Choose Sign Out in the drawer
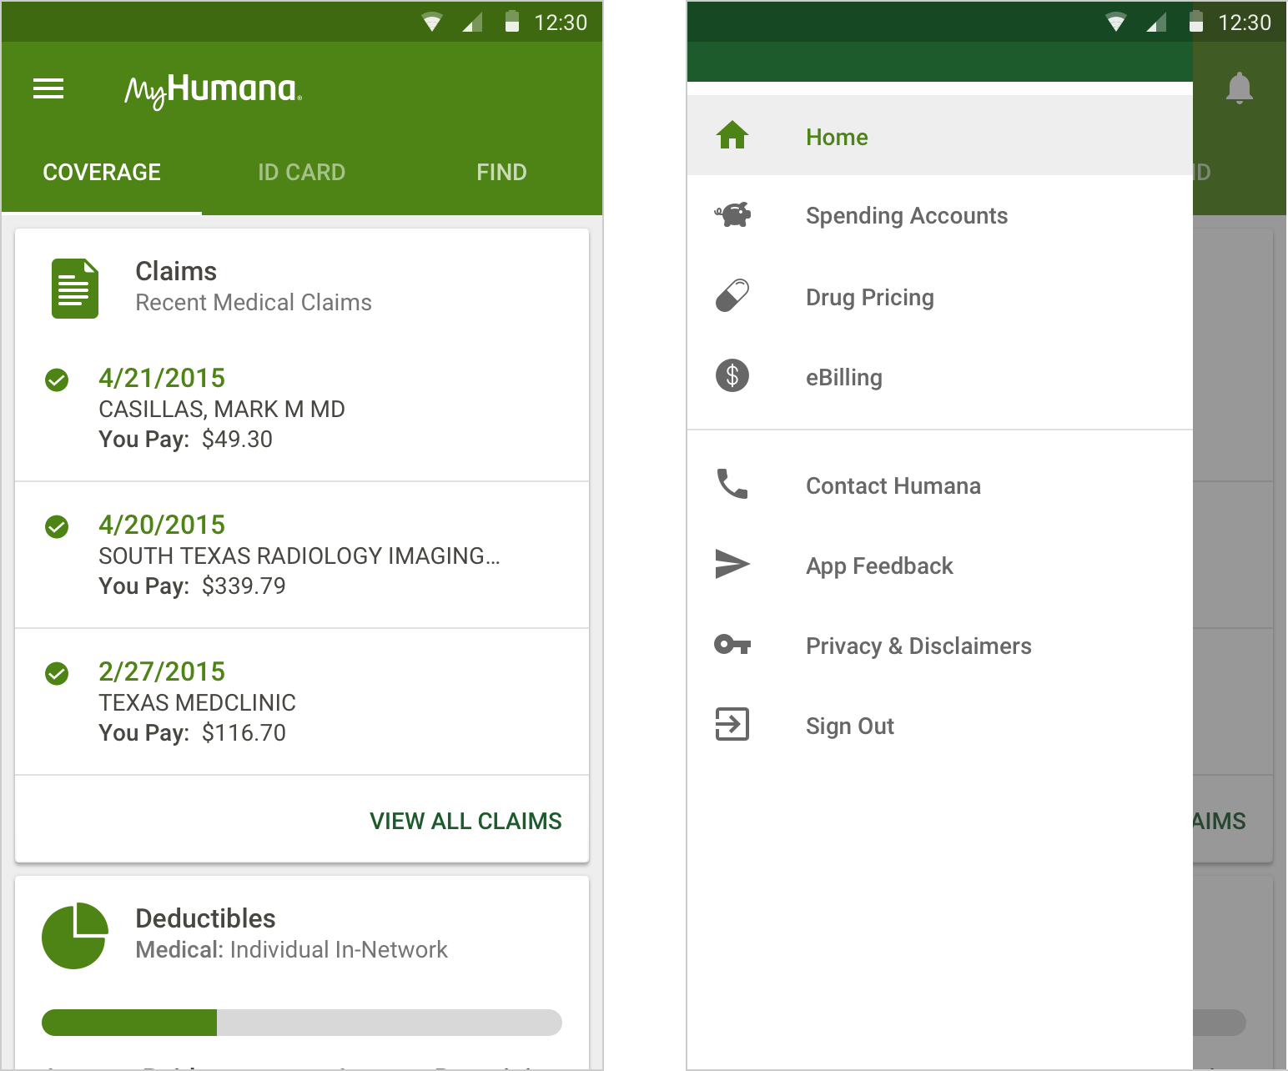The height and width of the screenshot is (1071, 1288). click(939, 726)
